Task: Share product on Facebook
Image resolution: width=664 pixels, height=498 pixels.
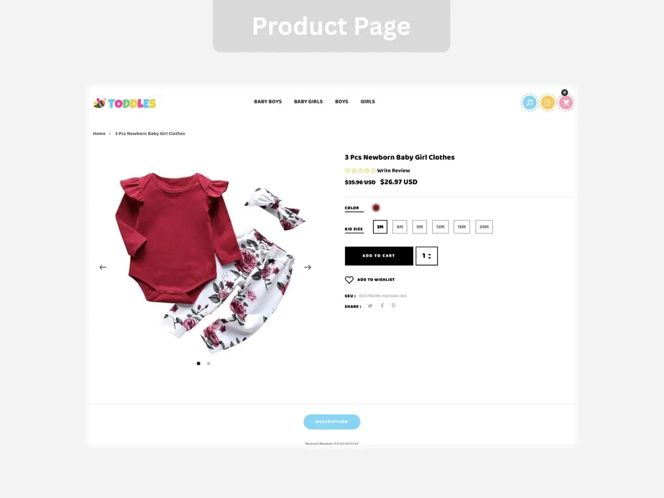Action: (x=382, y=306)
